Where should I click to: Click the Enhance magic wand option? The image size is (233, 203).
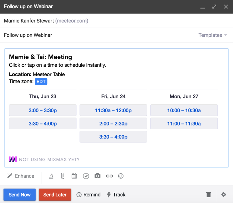click(21, 176)
